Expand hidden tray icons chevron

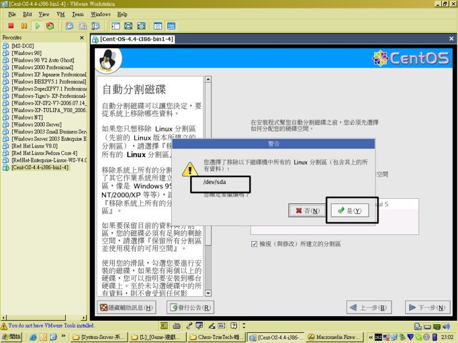coord(370,337)
